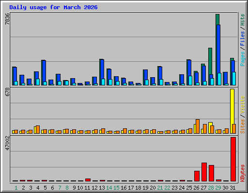Click the day '5' axis label
248x193 pixels.
(45, 188)
